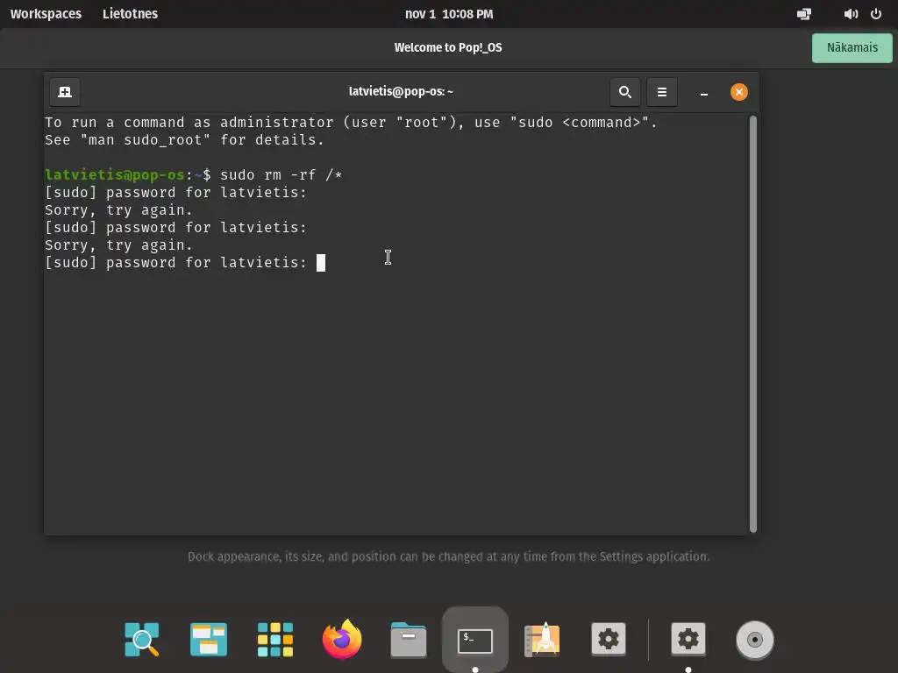Launch the search launcher from the dock
Viewport: 898px width, 673px height.
point(142,639)
